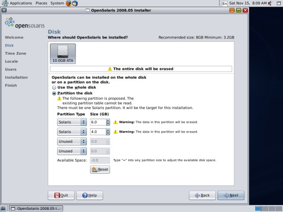Click the 'Recommended size: 8GB' text
This screenshot has height=212, width=283.
pyautogui.click(x=181, y=38)
